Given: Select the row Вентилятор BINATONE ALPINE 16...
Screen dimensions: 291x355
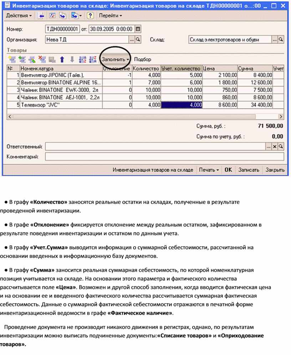Looking at the screenshot, I should click(x=145, y=82).
